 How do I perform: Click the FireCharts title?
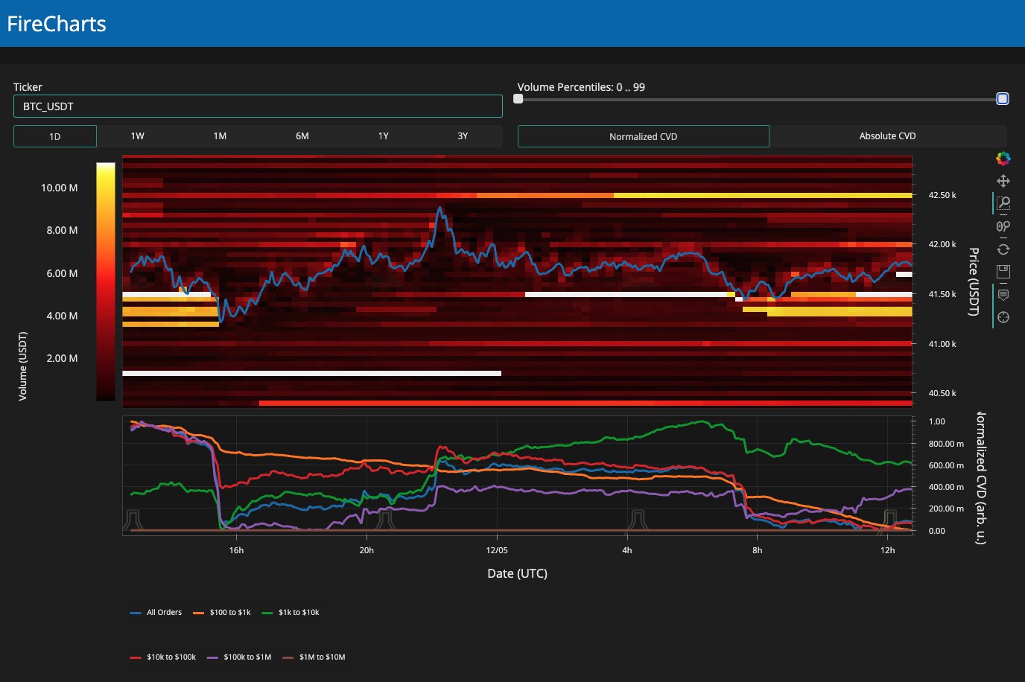[57, 24]
